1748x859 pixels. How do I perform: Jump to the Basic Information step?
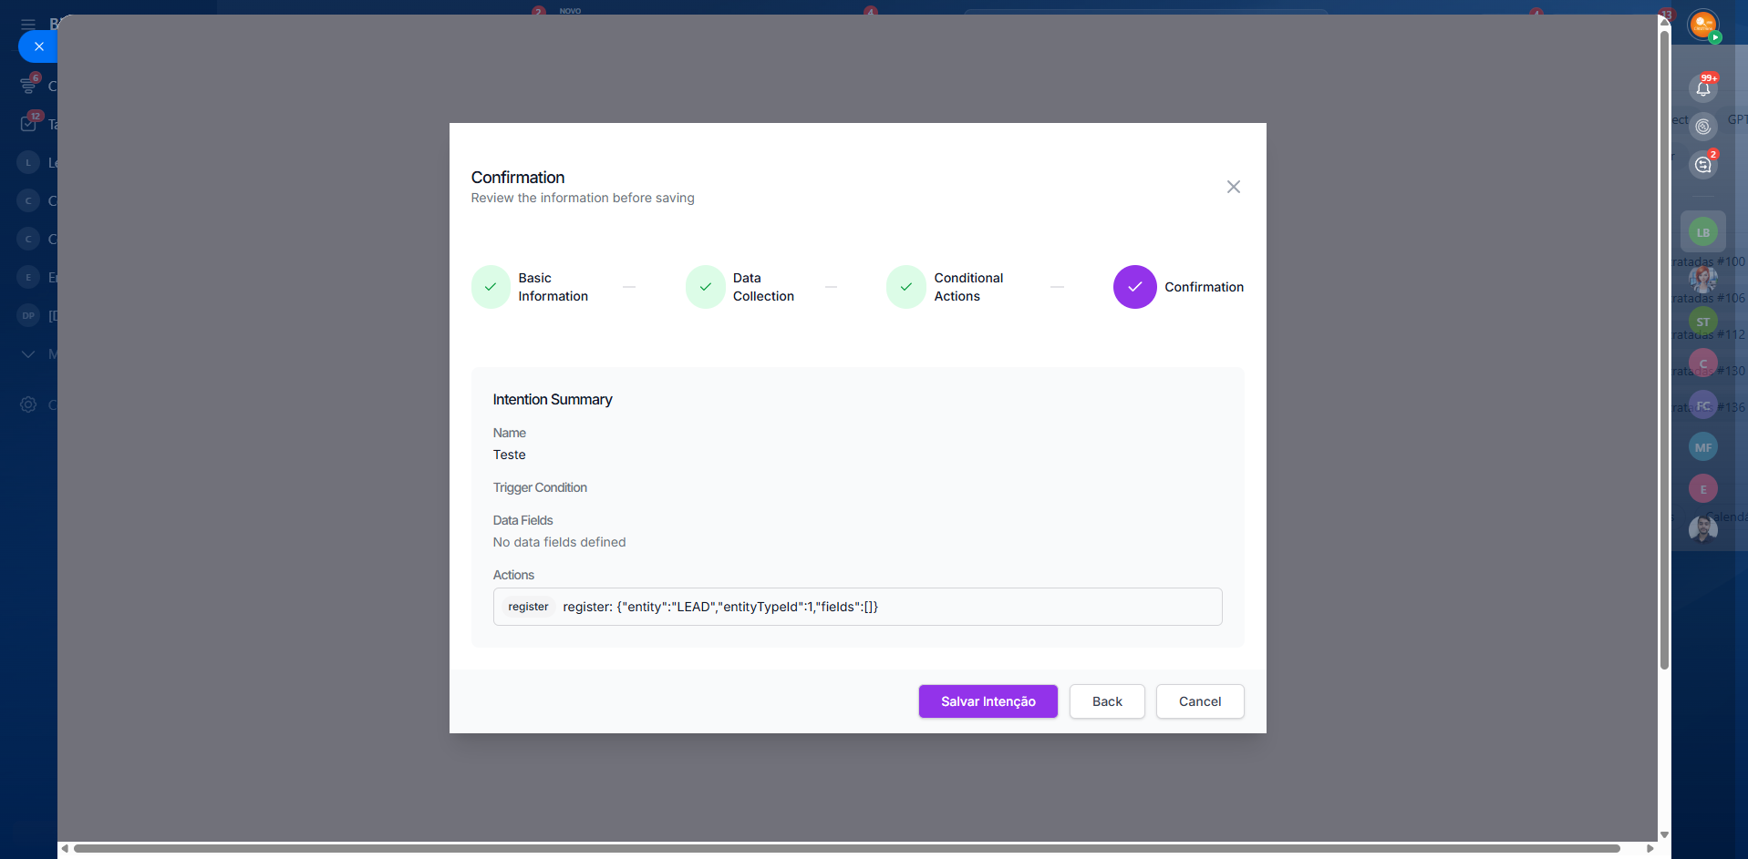491,287
